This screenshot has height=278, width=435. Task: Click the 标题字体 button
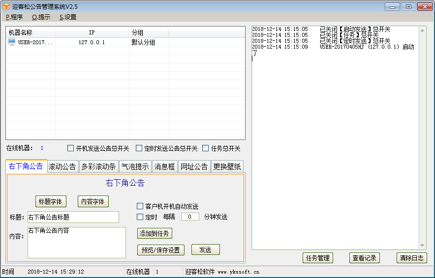tap(51, 201)
